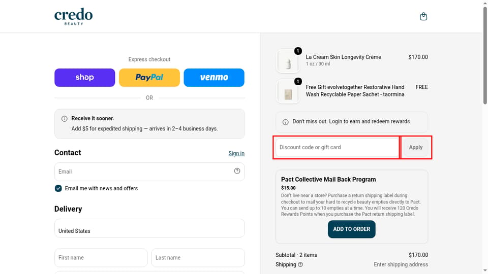Click the Contact section heading
Screen dimensions: 488x274
point(68,153)
